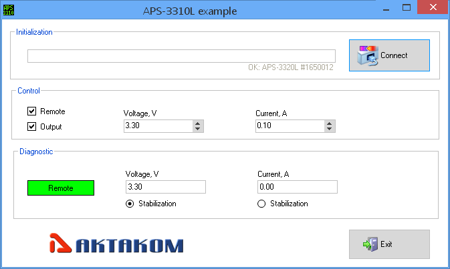Click the APS 3310 app icon in title bar
The height and width of the screenshot is (269, 450).
point(8,10)
